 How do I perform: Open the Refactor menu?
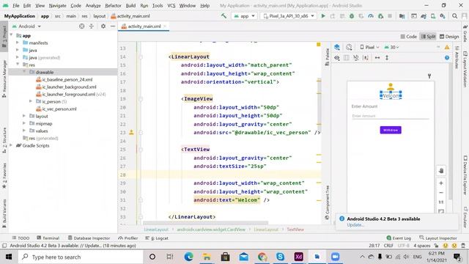[x=113, y=6]
